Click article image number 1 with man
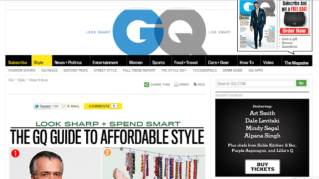Screen dimensions: 319x179 55,163
